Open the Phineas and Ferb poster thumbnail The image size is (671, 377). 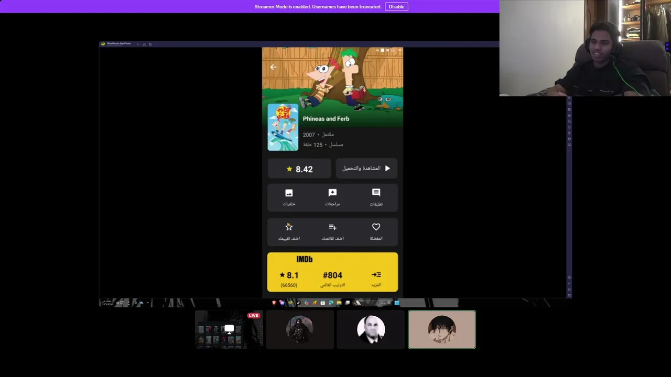[x=283, y=127]
